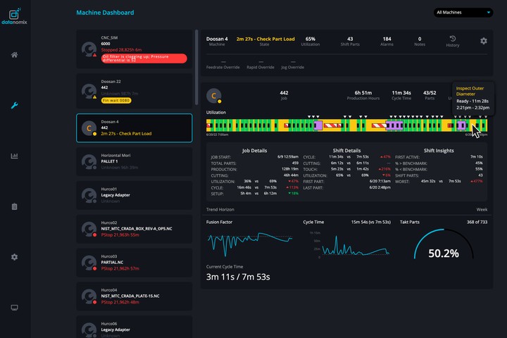Click the machine list scrollbar
The width and height of the screenshot is (507, 338).
[196, 68]
